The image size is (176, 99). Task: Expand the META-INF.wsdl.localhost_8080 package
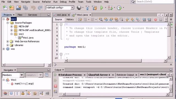point(12,30)
